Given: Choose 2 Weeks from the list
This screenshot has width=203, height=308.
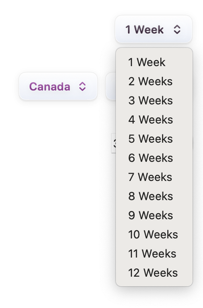Looking at the screenshot, I should [154, 81].
